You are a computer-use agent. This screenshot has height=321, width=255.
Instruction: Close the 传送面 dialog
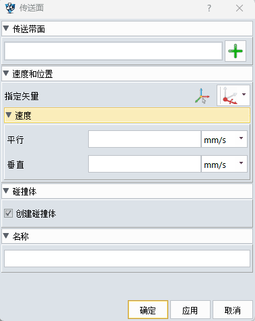point(240,8)
